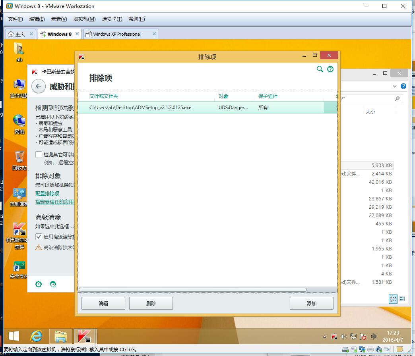Select the 安全支付 desktop shortcut
415x356 pixels.
click(x=19, y=270)
